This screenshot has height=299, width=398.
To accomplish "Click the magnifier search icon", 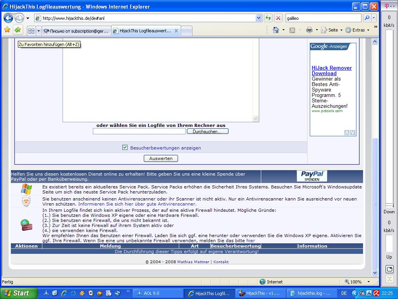I will [x=367, y=18].
